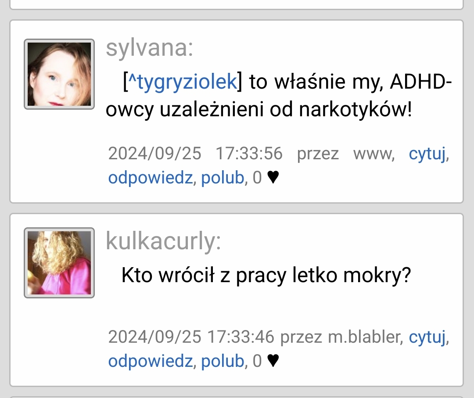Click polub on sylvana's post
The image size is (474, 398).
(223, 177)
